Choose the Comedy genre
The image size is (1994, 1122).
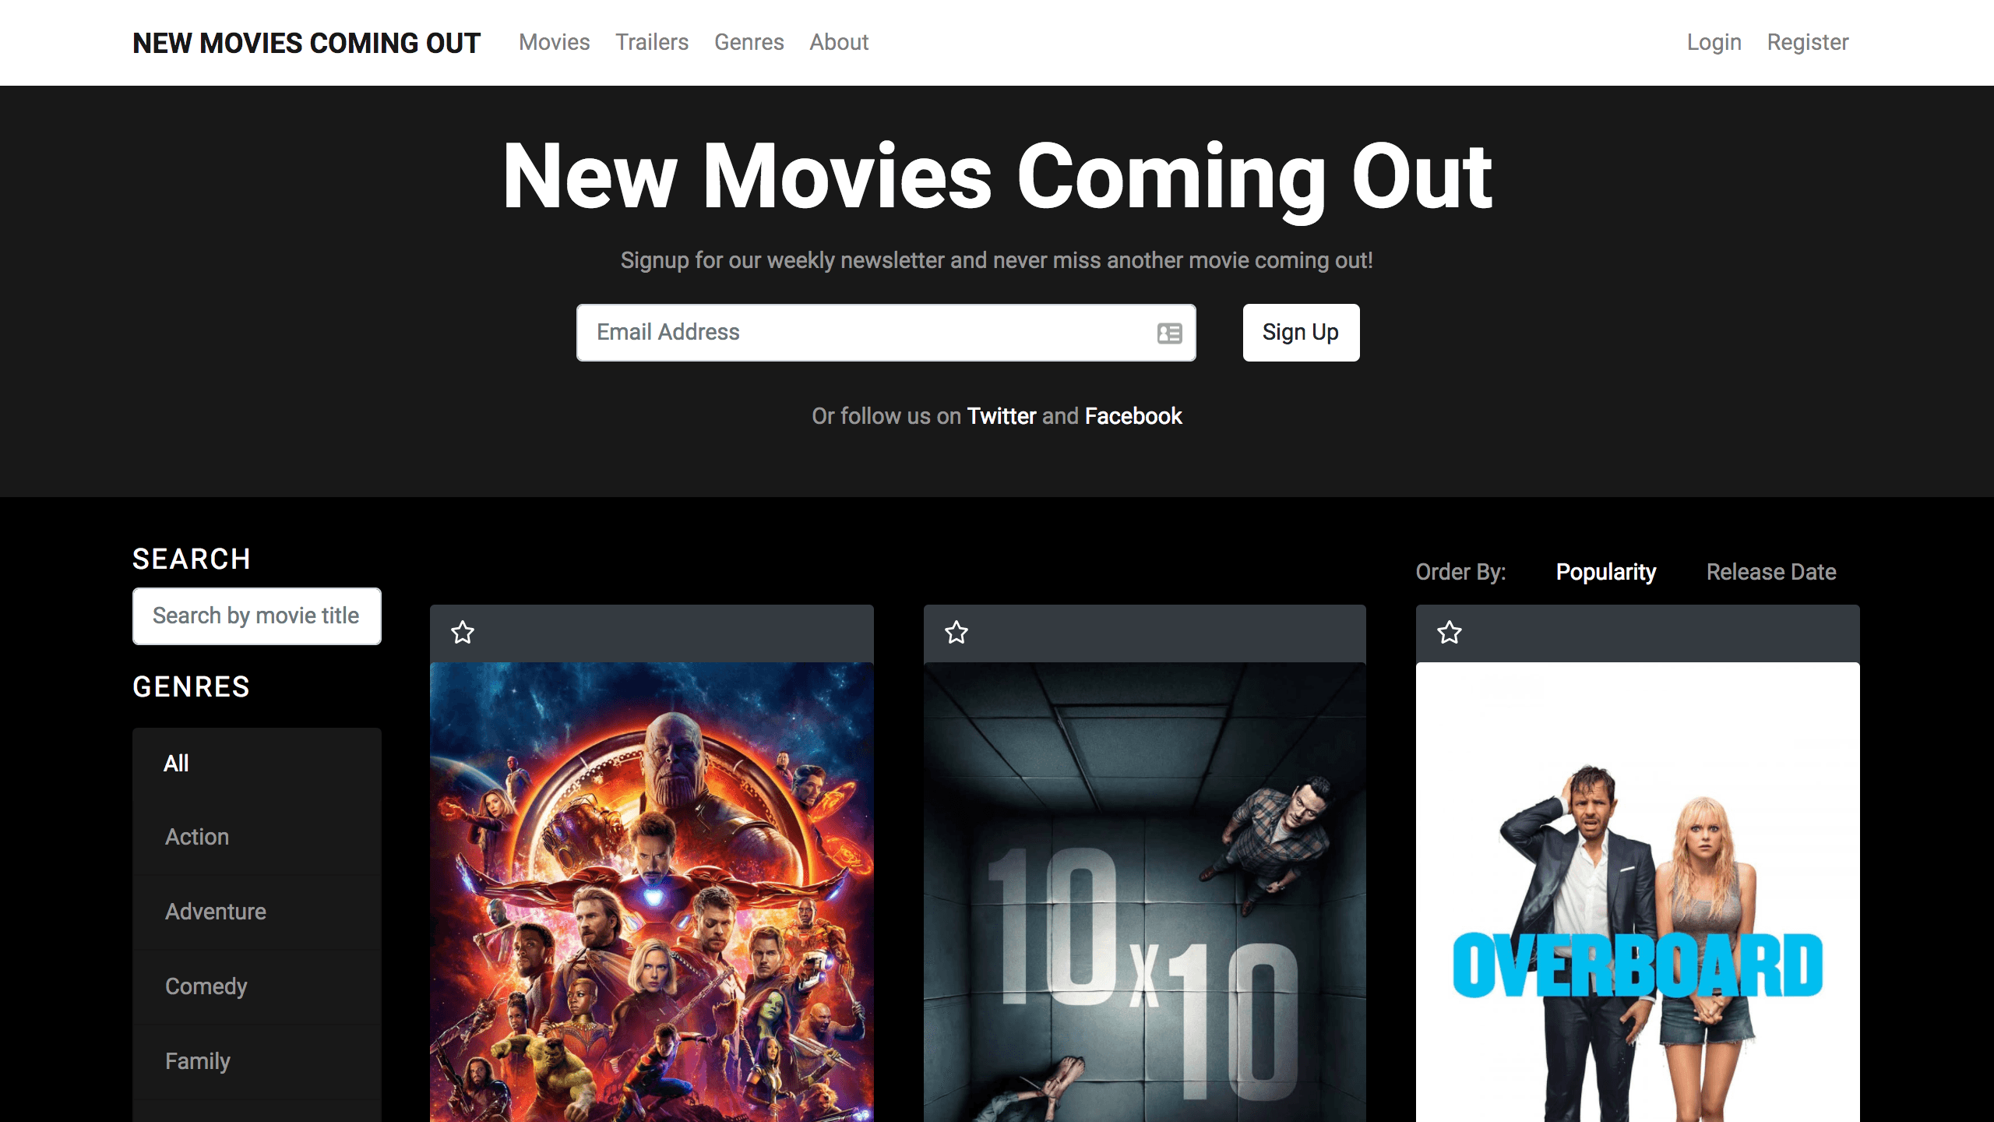coord(257,986)
